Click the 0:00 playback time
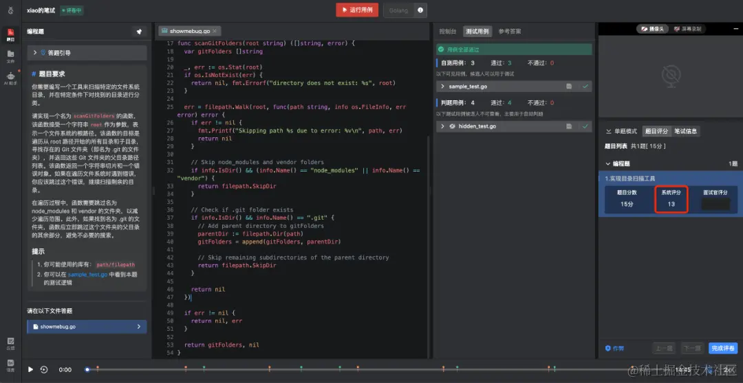The width and height of the screenshot is (743, 383). [65, 370]
